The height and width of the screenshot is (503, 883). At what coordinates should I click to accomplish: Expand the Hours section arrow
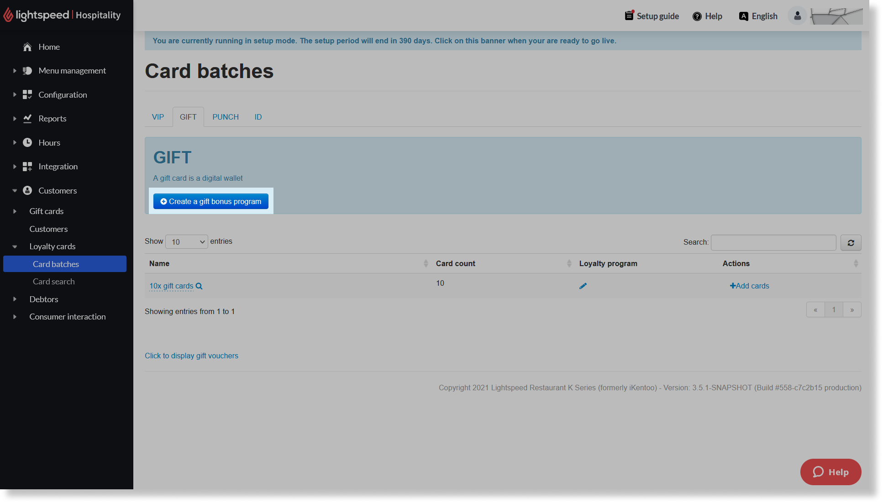tap(15, 142)
